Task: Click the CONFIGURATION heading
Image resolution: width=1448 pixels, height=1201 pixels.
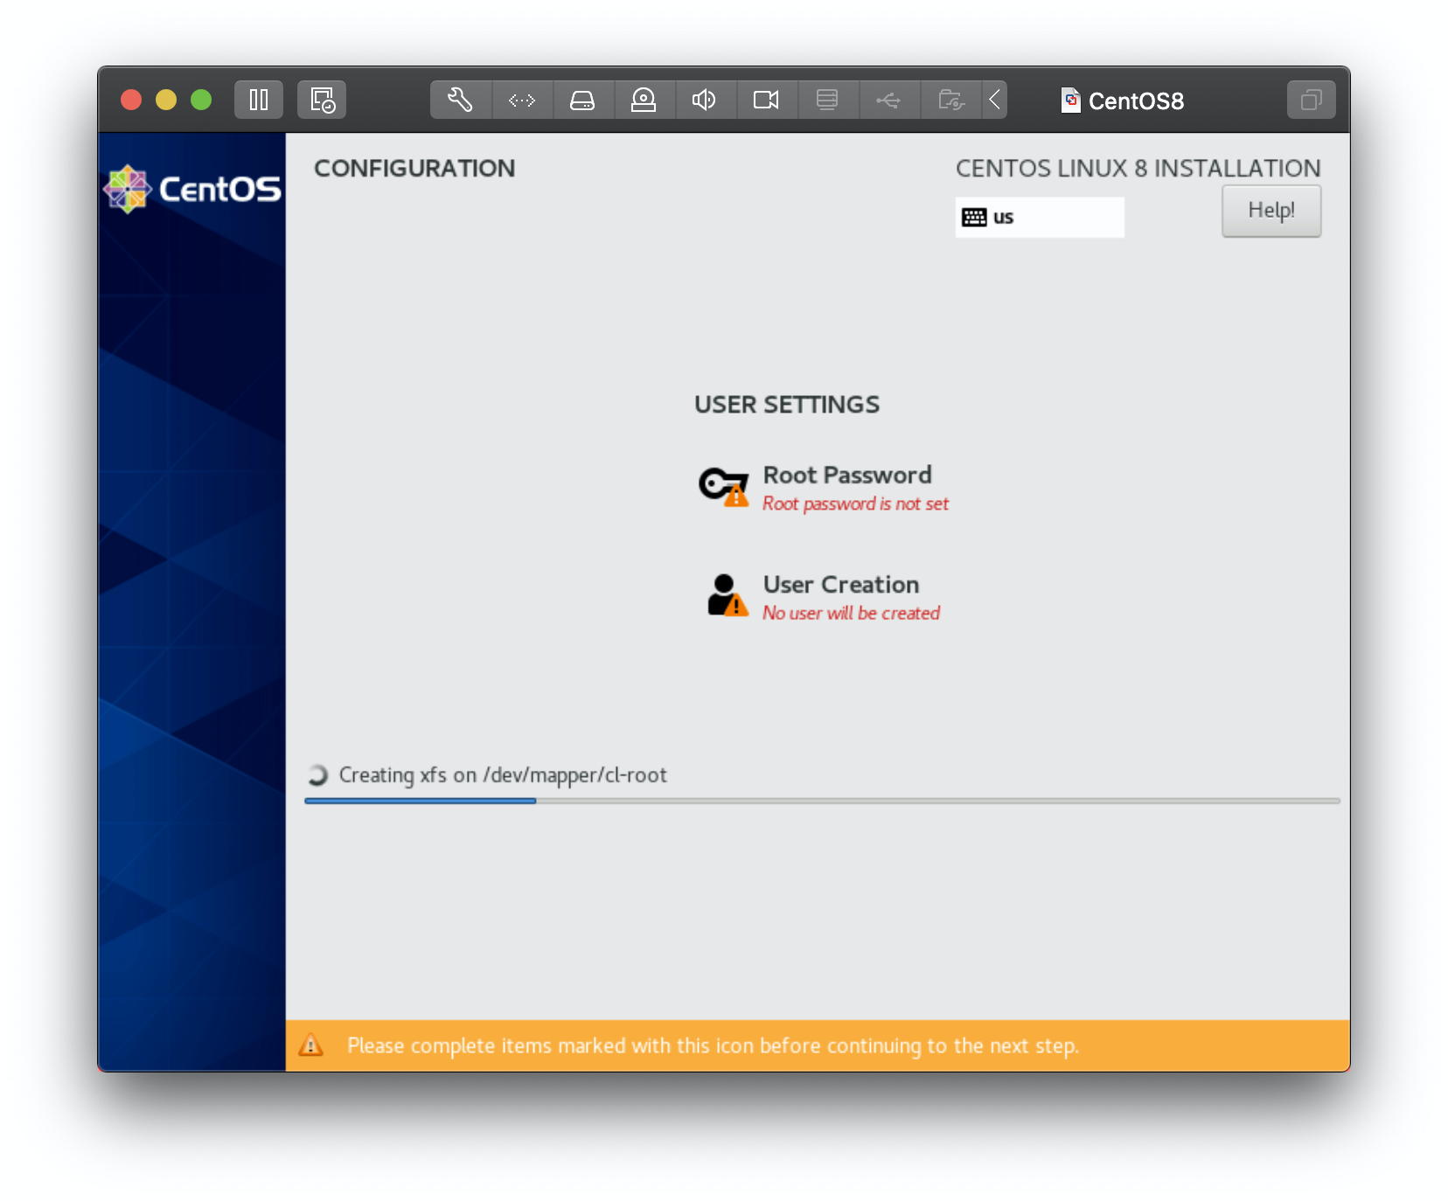Action: coord(414,168)
